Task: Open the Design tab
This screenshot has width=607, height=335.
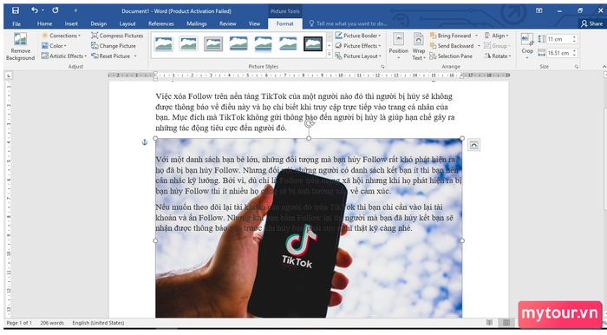Action: pos(99,23)
